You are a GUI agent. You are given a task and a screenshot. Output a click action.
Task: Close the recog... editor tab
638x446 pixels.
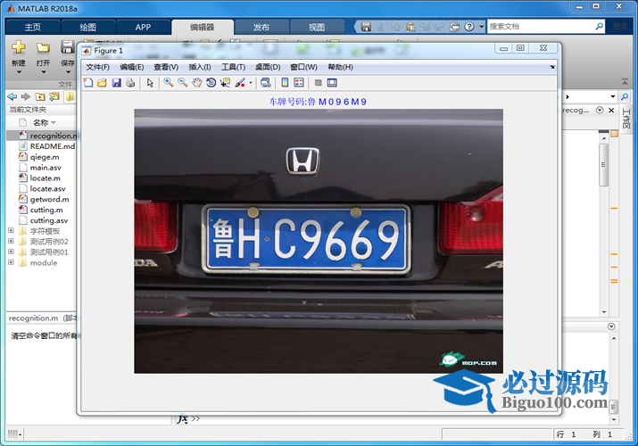[611, 111]
